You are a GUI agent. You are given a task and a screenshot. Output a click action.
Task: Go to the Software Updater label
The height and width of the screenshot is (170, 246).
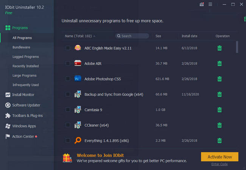[x=26, y=105]
